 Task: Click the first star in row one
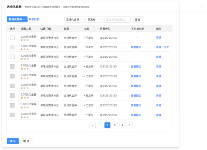tap(22, 40)
